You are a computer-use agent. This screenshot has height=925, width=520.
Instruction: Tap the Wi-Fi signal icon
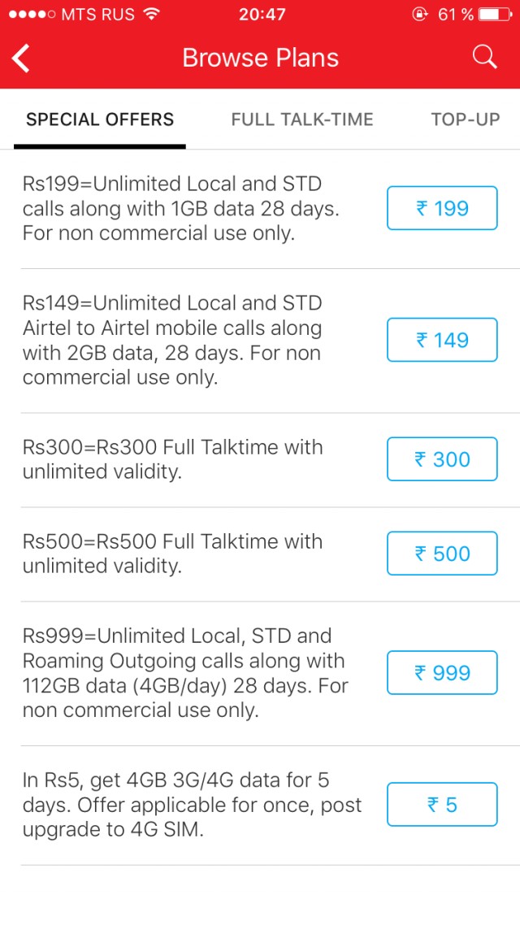point(150,15)
